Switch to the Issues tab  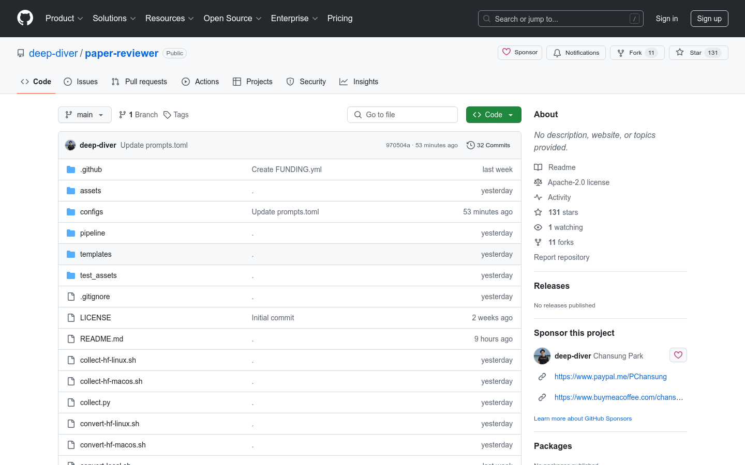tap(81, 82)
